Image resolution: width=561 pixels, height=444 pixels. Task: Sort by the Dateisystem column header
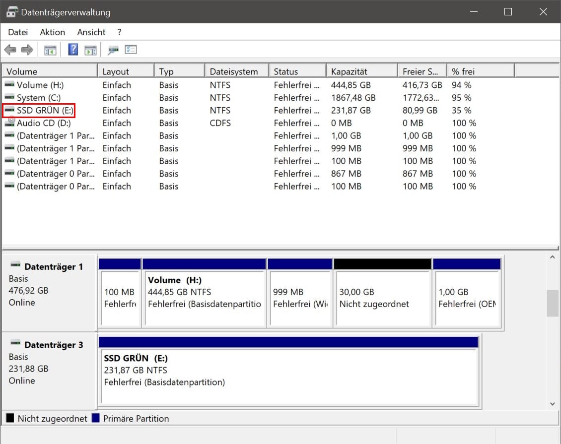pyautogui.click(x=237, y=71)
